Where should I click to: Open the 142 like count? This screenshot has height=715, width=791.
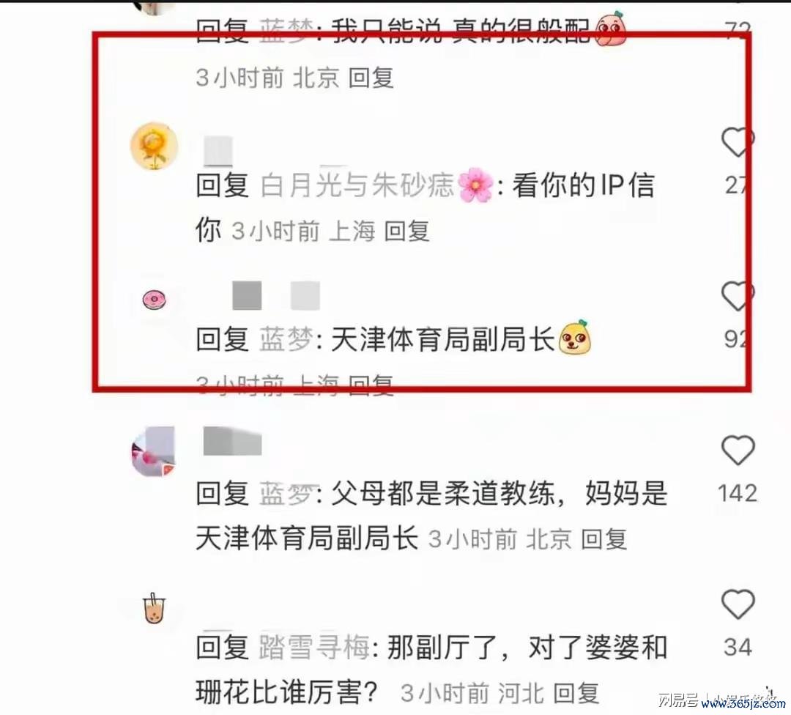[x=738, y=493]
